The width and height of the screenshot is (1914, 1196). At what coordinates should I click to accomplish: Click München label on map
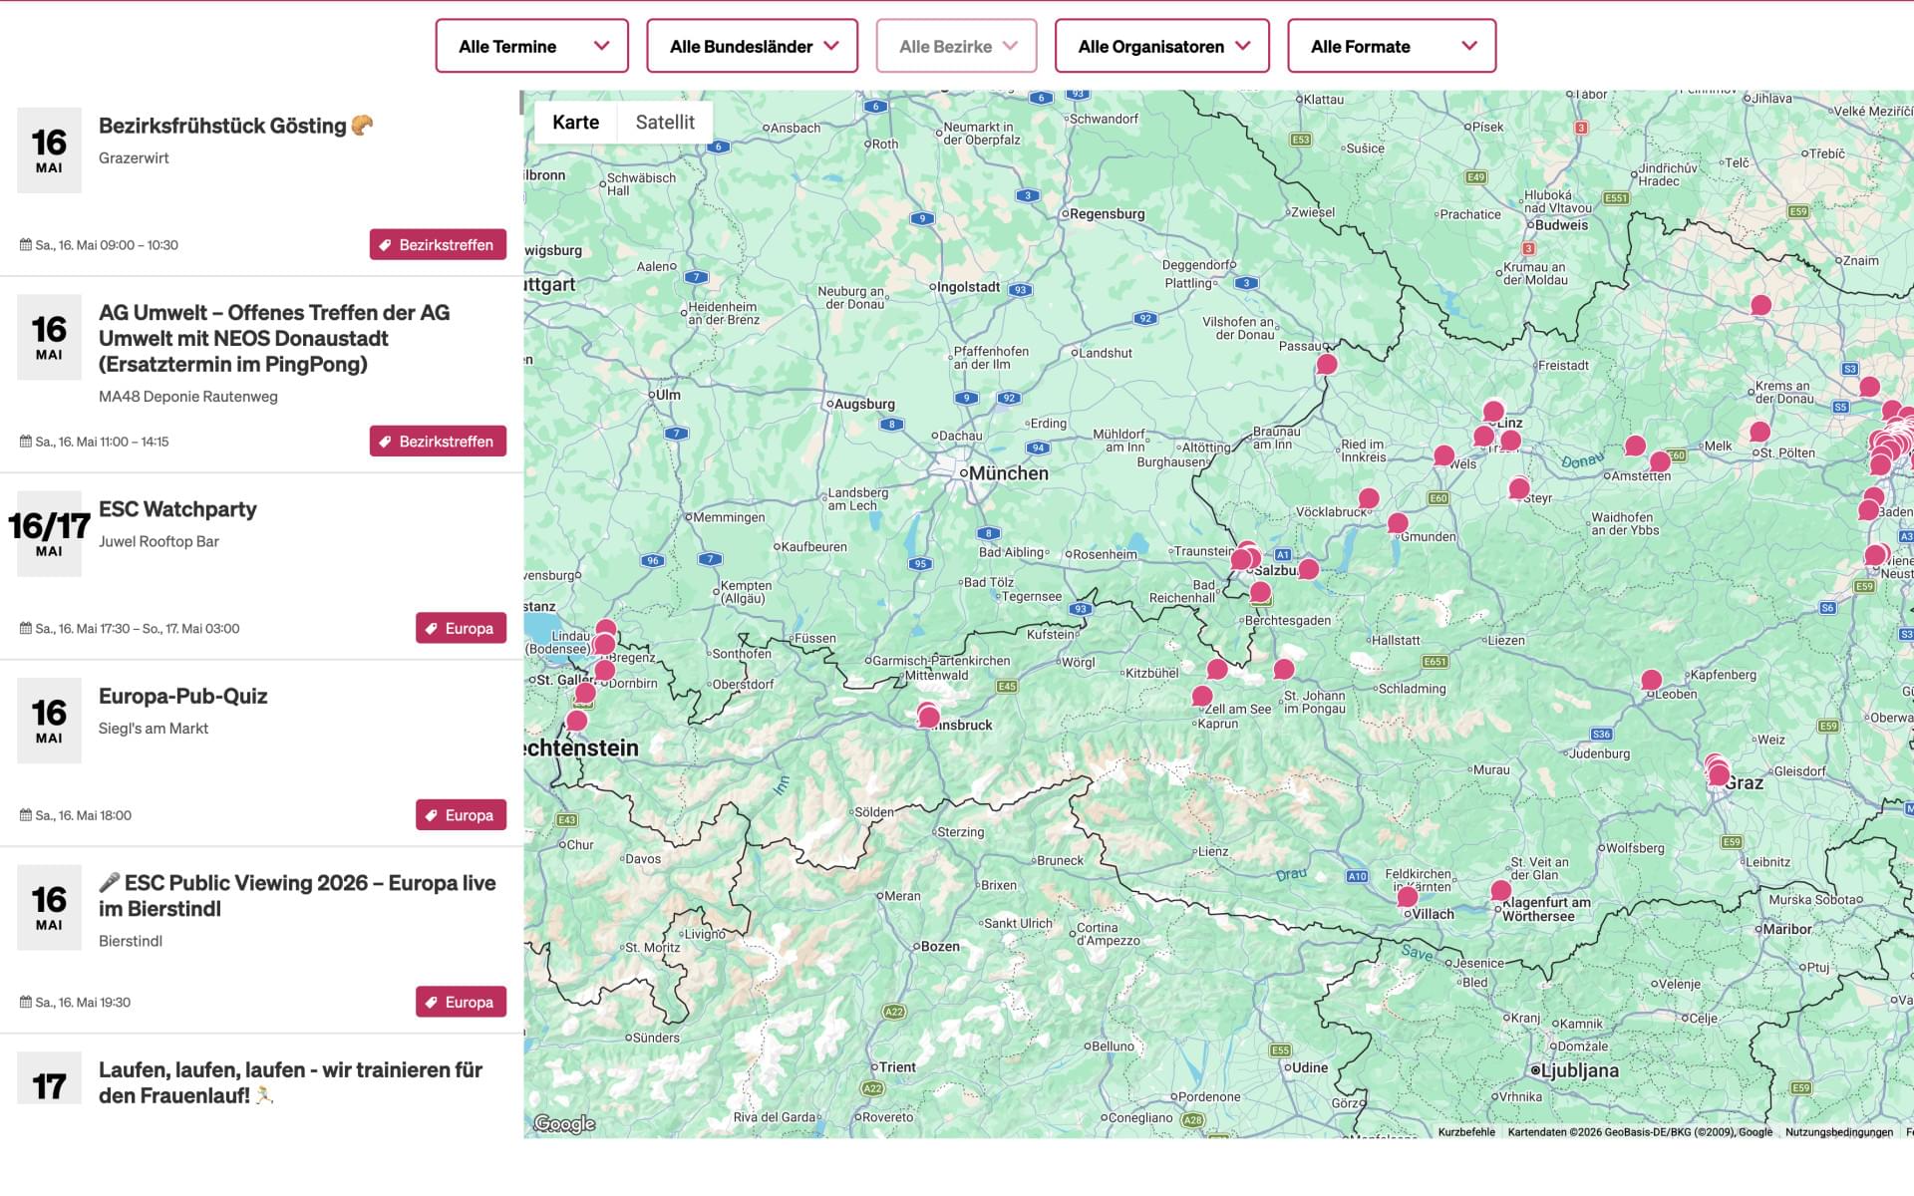click(x=1009, y=473)
